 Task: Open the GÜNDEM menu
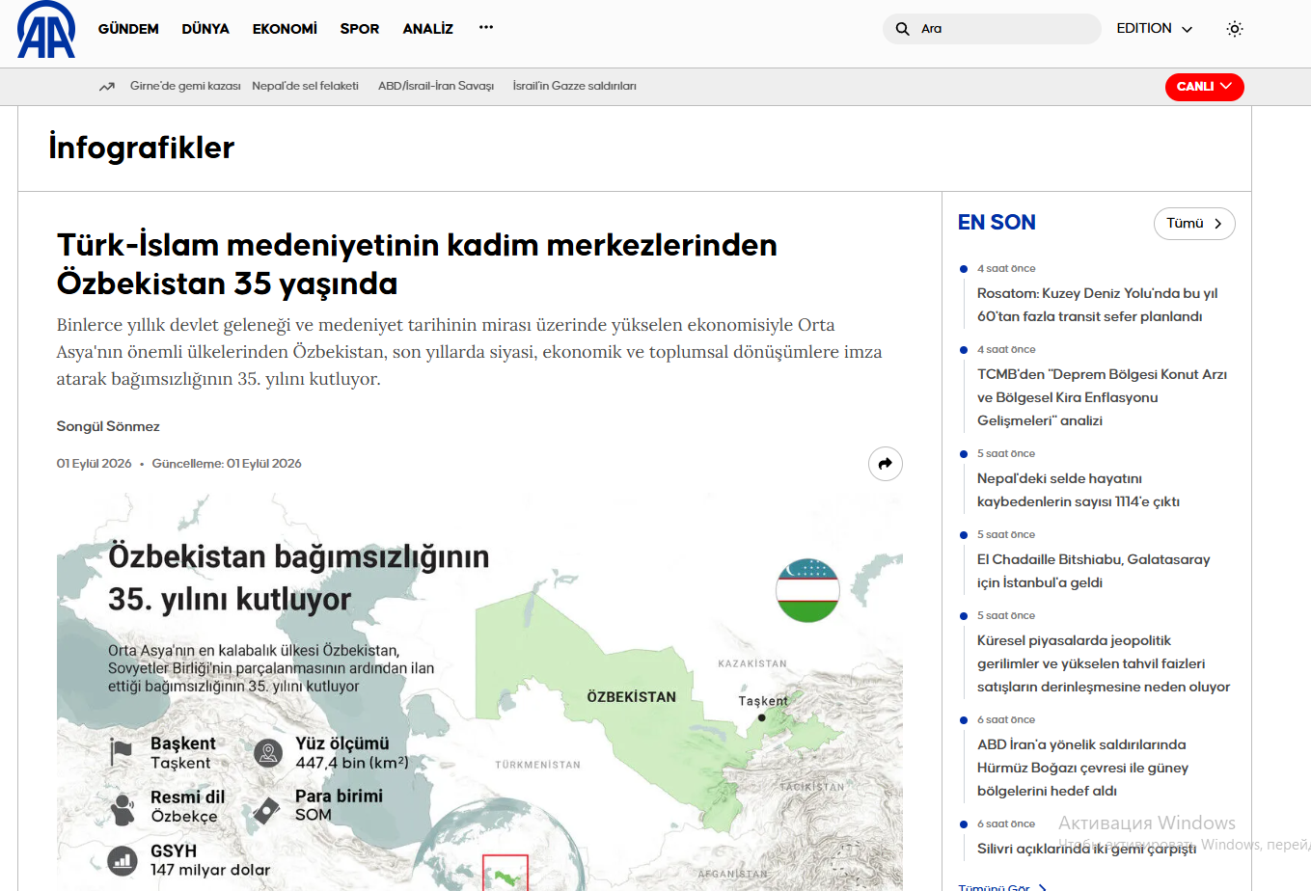click(x=128, y=29)
